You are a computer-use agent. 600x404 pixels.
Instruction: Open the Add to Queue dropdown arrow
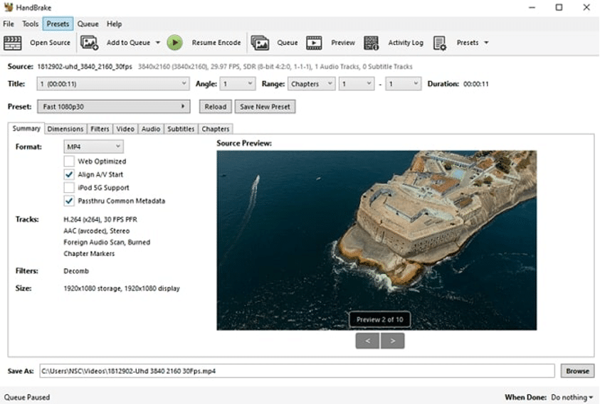click(158, 43)
